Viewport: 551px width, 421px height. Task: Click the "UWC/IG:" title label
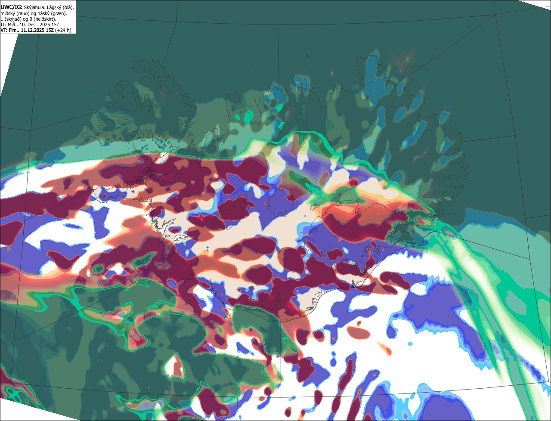(x=12, y=7)
